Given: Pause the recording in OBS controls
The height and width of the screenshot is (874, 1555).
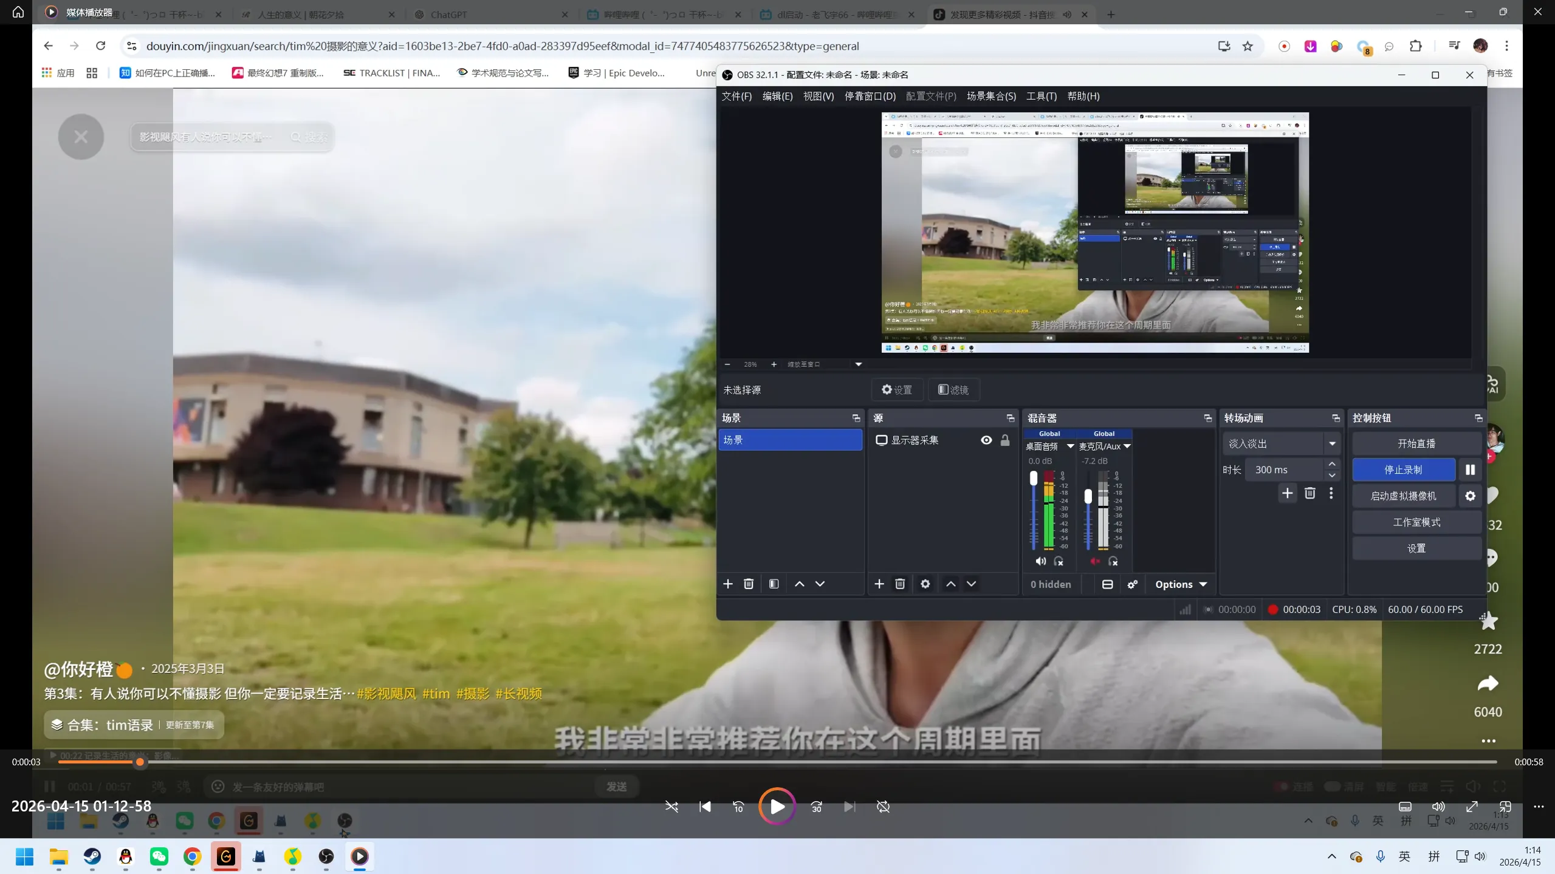Looking at the screenshot, I should point(1469,469).
